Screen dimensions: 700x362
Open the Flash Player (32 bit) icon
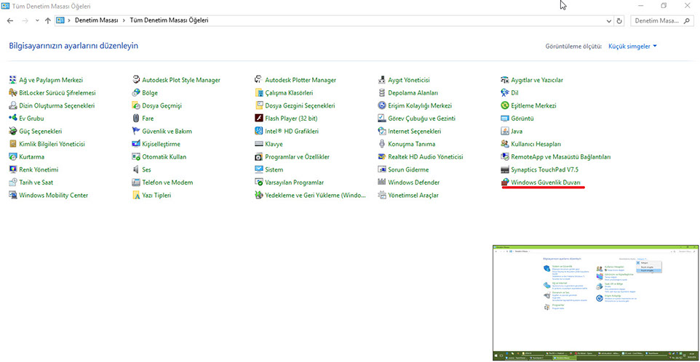coord(258,118)
